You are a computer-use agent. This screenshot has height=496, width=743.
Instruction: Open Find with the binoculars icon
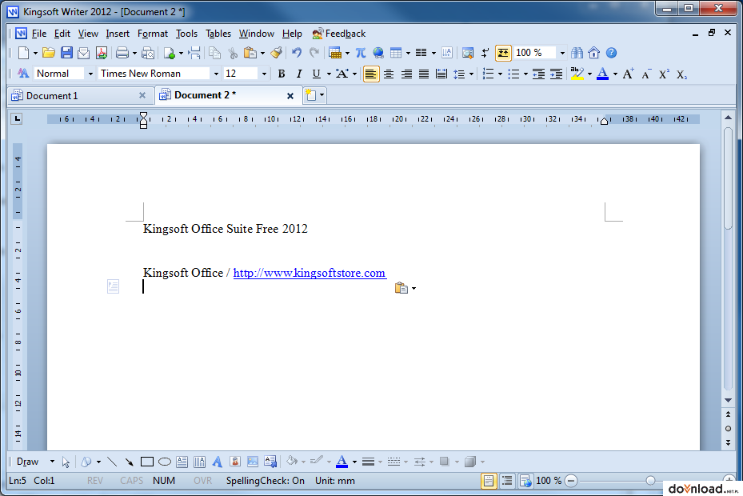pos(577,53)
